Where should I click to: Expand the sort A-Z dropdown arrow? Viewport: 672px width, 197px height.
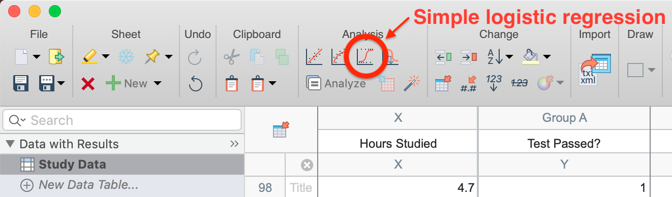pyautogui.click(x=509, y=57)
